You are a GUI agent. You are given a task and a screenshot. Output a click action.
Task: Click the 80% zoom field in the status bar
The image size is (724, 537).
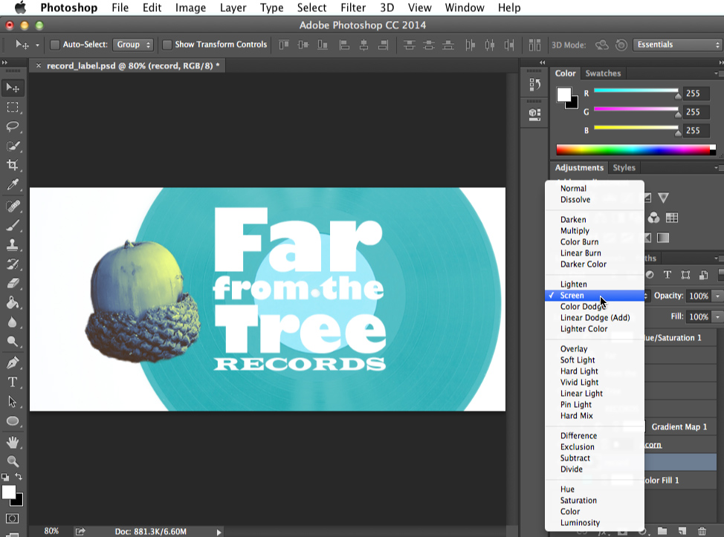pyautogui.click(x=51, y=530)
